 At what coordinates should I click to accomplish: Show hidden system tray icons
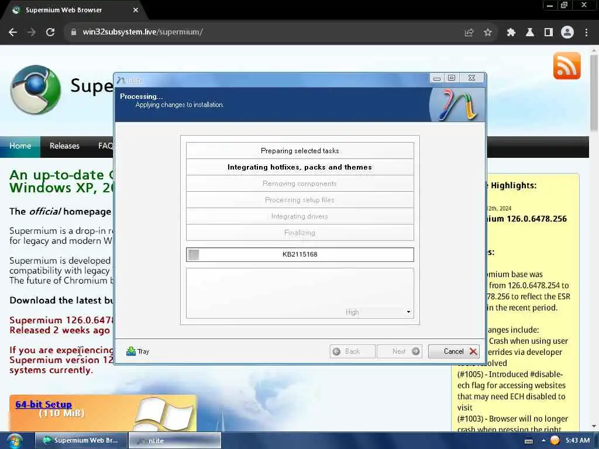point(543,441)
